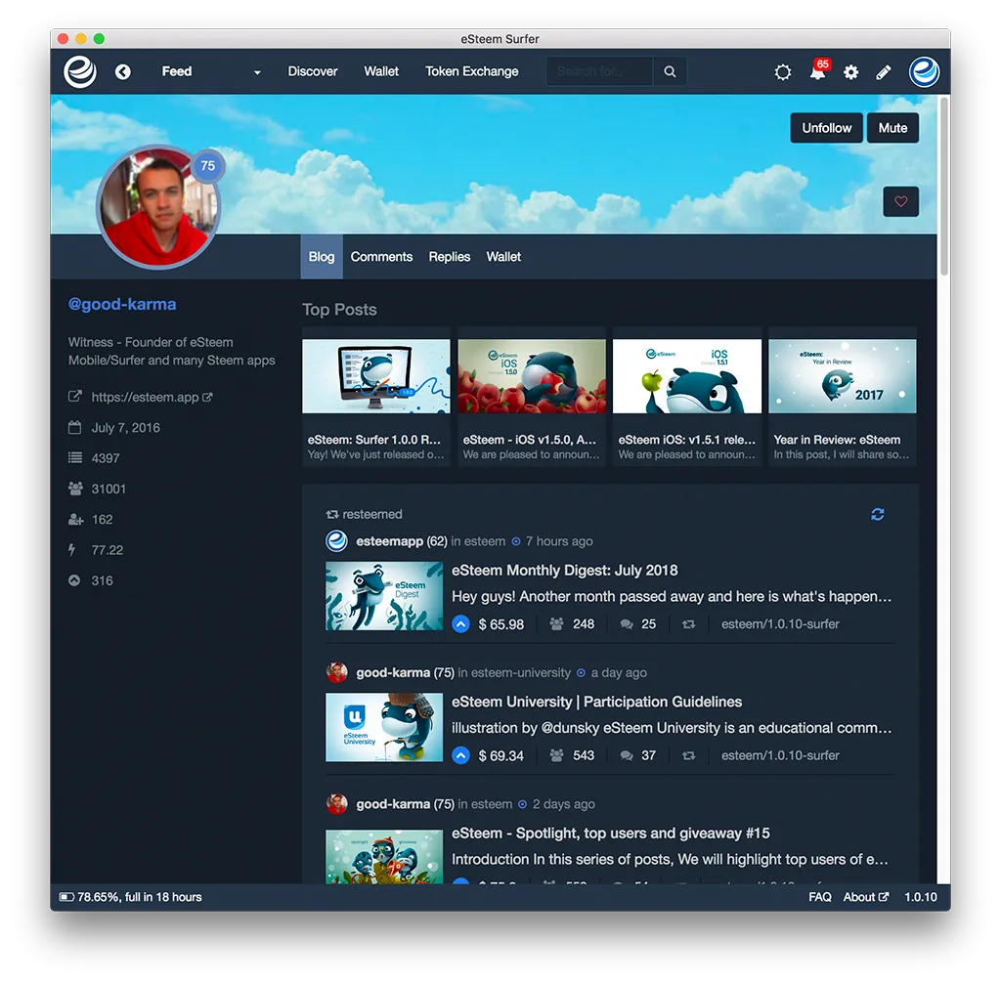Click the eSteem University post thumbnail
Viewport: 1001px width, 983px height.
click(x=384, y=728)
